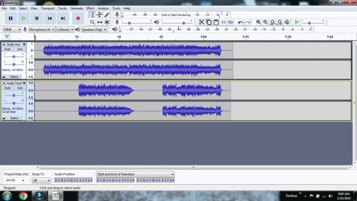Viewport: 357px width, 201px height.
Task: Select the Multi-Tool asterisk icon
Action: 107,22
